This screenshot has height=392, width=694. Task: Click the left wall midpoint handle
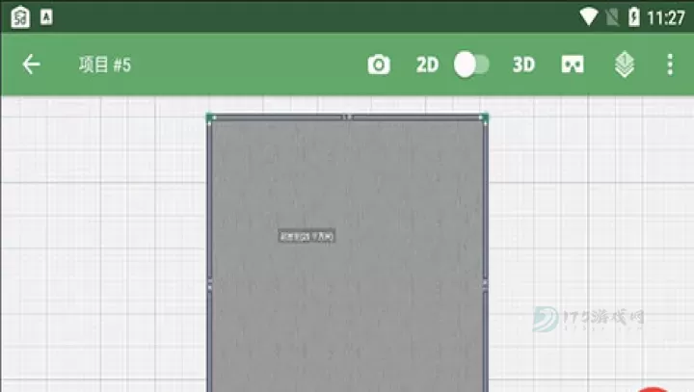pyautogui.click(x=210, y=283)
